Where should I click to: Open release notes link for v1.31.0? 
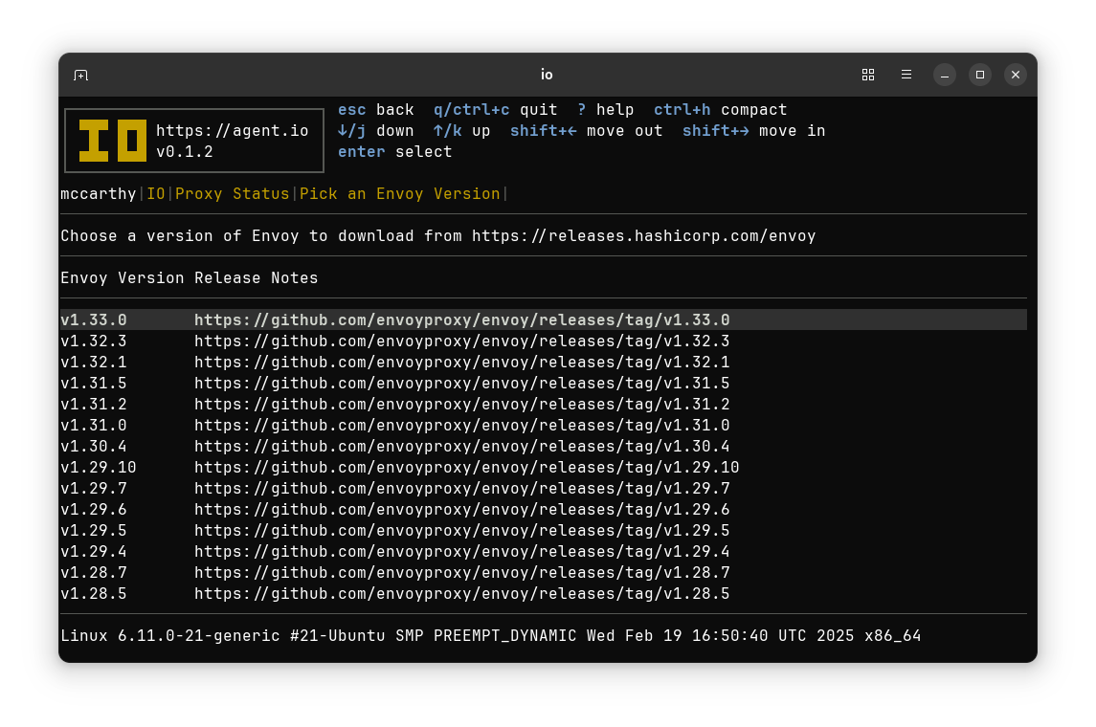pos(462,426)
